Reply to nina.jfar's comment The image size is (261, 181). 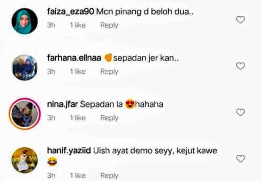coord(109,118)
